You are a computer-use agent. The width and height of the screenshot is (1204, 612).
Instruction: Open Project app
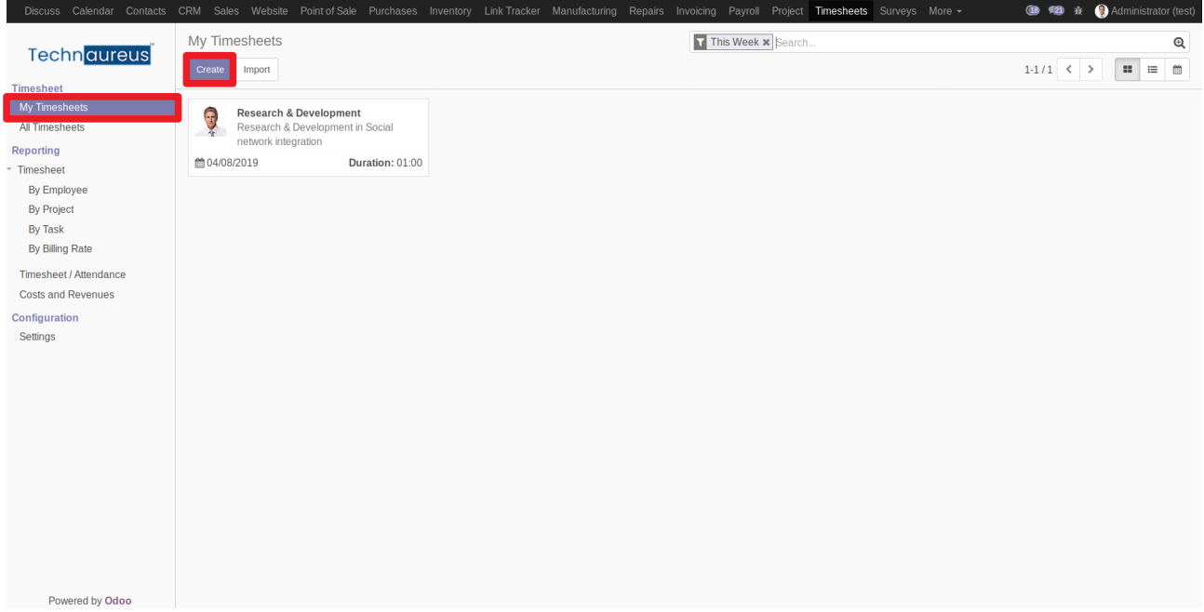pyautogui.click(x=787, y=11)
